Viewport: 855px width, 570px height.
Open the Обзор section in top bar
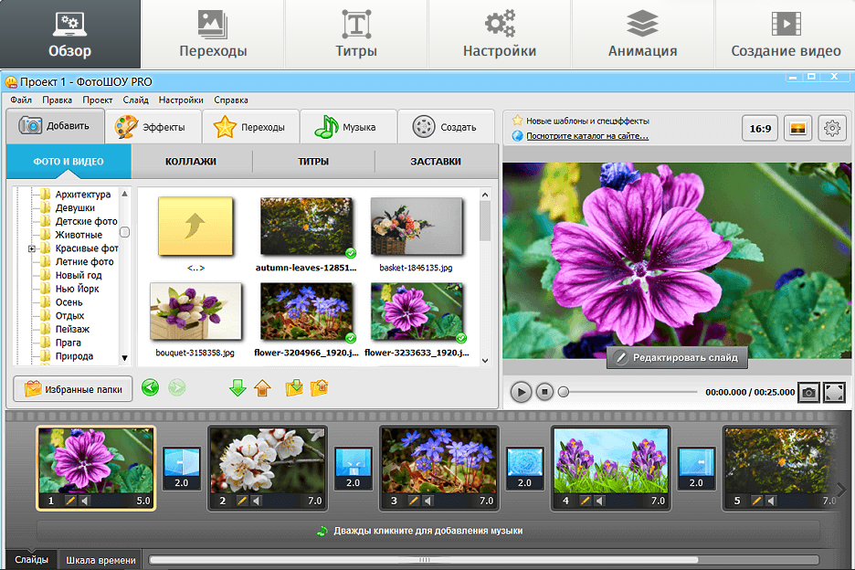pos(69,34)
